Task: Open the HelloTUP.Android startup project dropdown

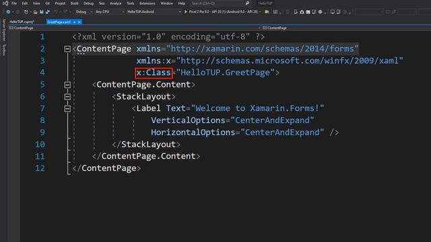Action: point(154,12)
